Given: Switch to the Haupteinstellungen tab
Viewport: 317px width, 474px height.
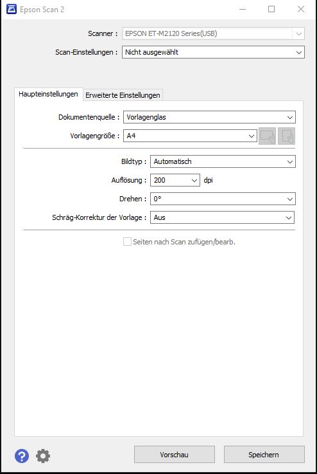Looking at the screenshot, I should click(48, 94).
